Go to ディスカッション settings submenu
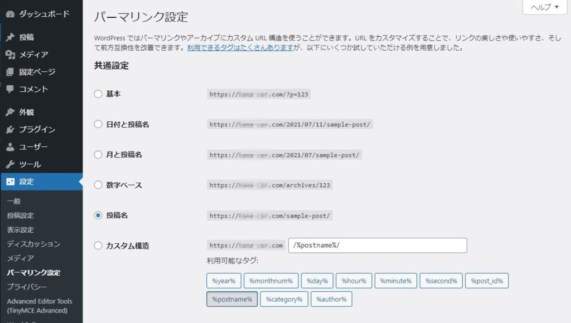 click(33, 244)
